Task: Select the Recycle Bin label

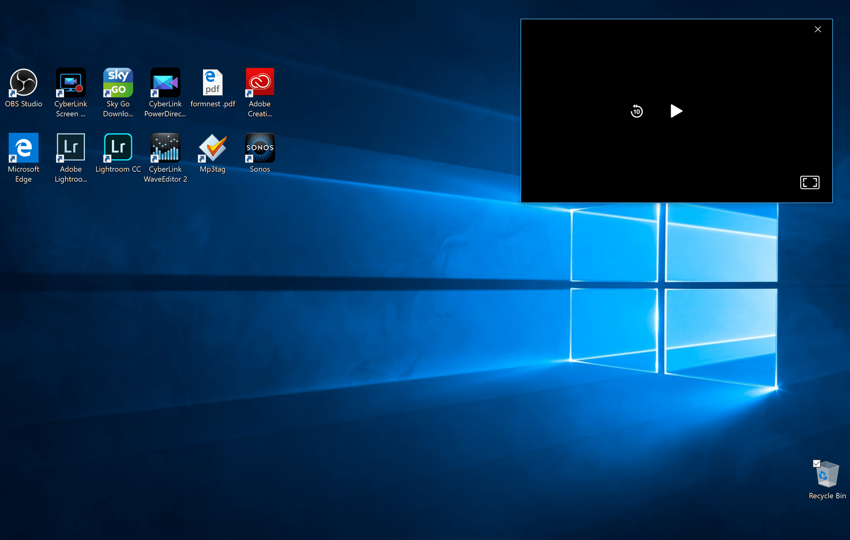Action: 826,496
